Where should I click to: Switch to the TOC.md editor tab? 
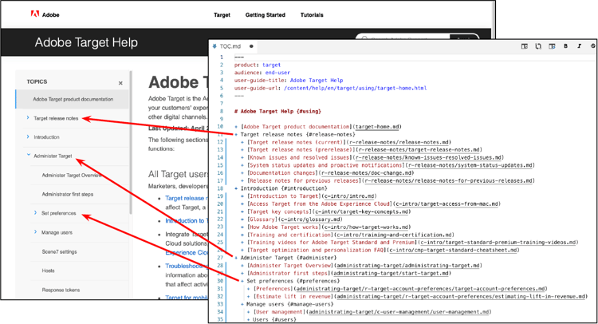[230, 46]
